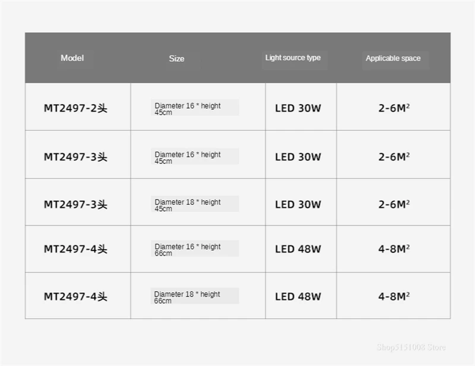Select the Size column header
Image resolution: width=475 pixels, height=366 pixels.
tap(176, 58)
